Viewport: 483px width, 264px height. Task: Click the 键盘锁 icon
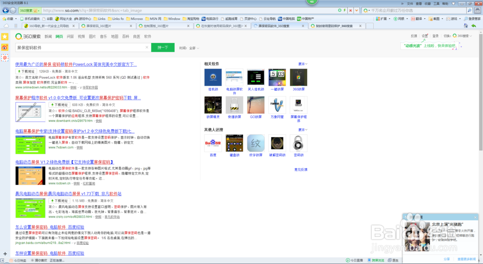234,143
